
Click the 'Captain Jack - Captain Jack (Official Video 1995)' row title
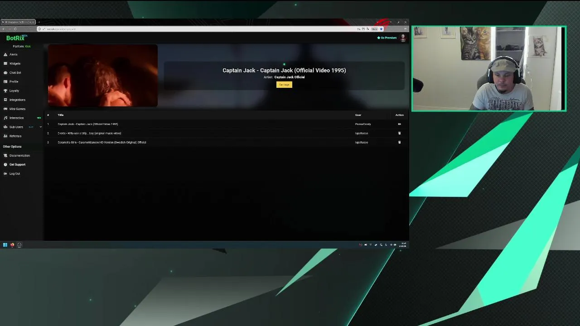coord(88,124)
